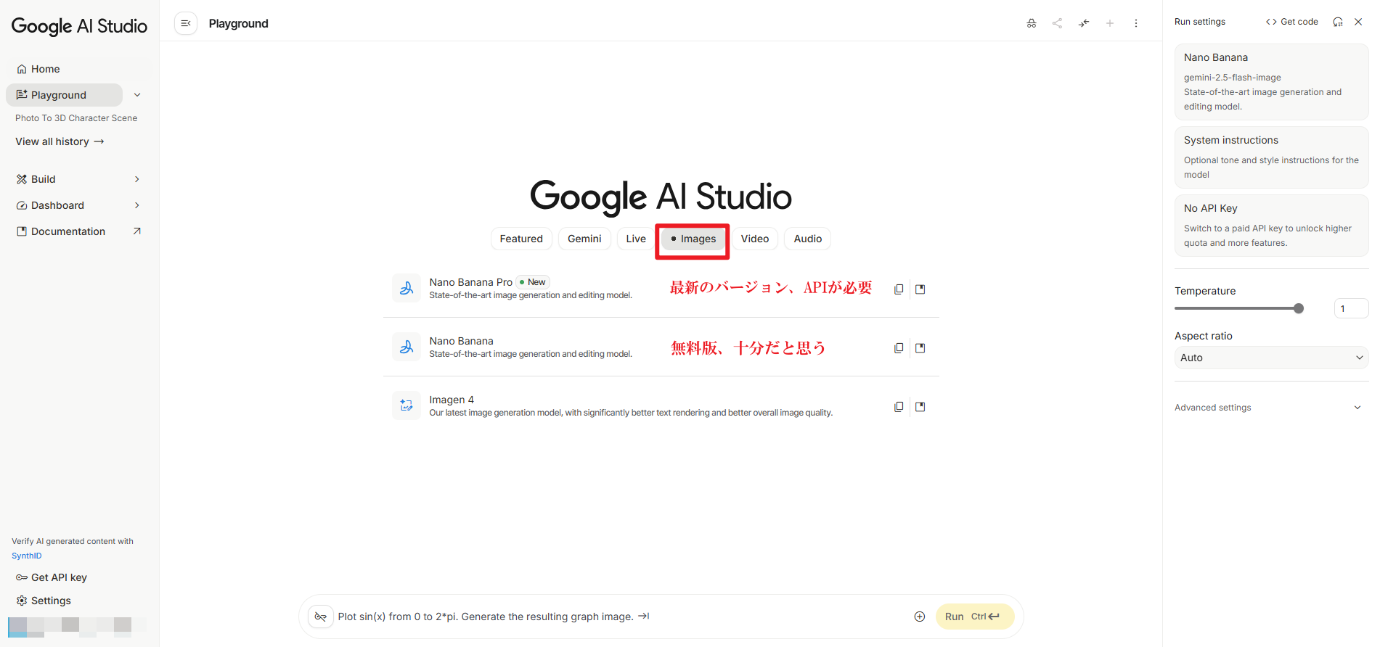This screenshot has width=1380, height=647.
Task: Open Documentation external link arrow
Action: 137,231
